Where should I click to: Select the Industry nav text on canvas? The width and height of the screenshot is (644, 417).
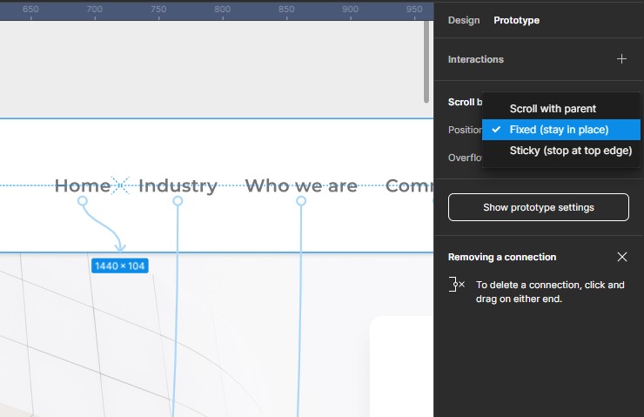coord(178,185)
